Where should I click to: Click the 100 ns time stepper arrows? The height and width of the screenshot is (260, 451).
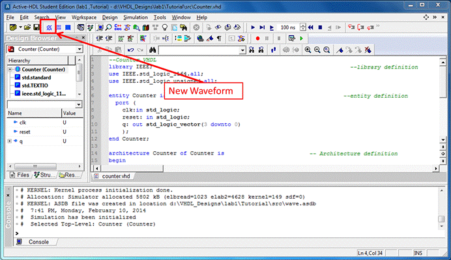point(302,27)
